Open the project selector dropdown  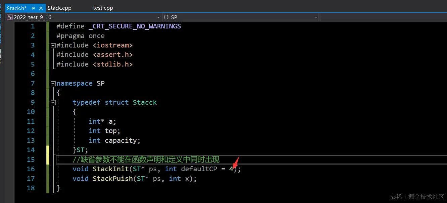click(x=158, y=17)
